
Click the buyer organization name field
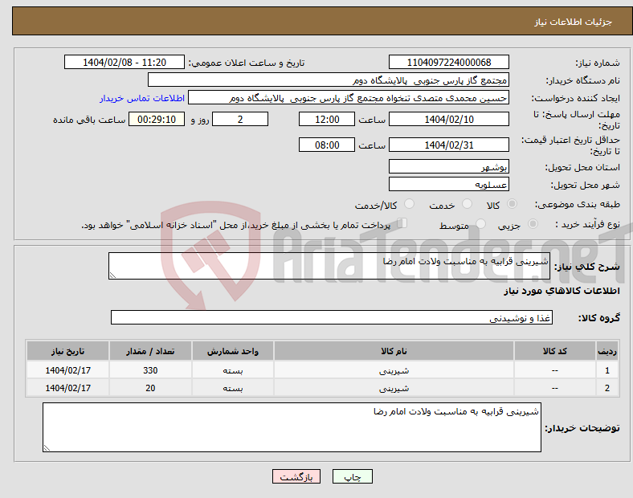click(x=329, y=80)
